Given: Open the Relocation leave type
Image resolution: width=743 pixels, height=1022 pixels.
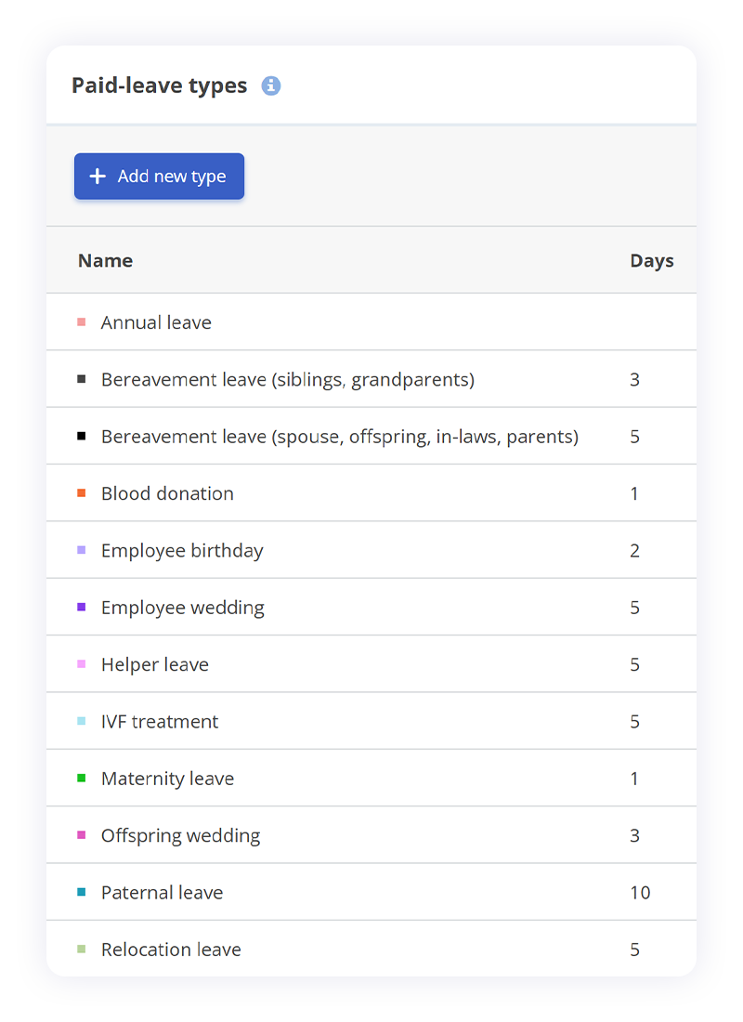Looking at the screenshot, I should (171, 950).
